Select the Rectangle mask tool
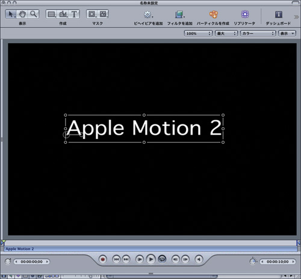 click(92, 14)
